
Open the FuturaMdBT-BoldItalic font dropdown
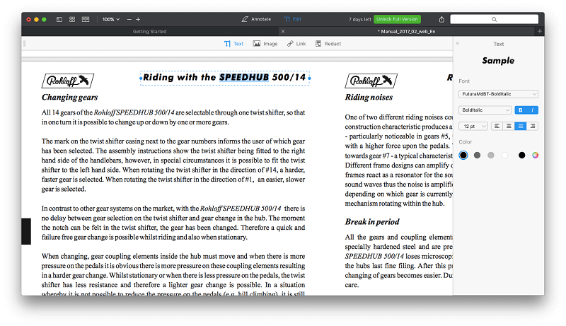coord(498,94)
